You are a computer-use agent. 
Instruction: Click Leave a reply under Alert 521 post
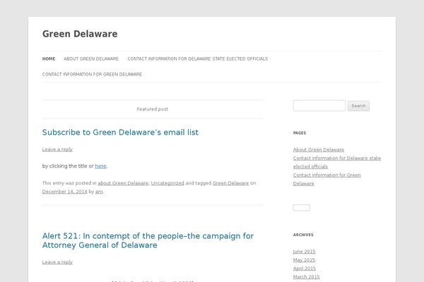pos(57,262)
